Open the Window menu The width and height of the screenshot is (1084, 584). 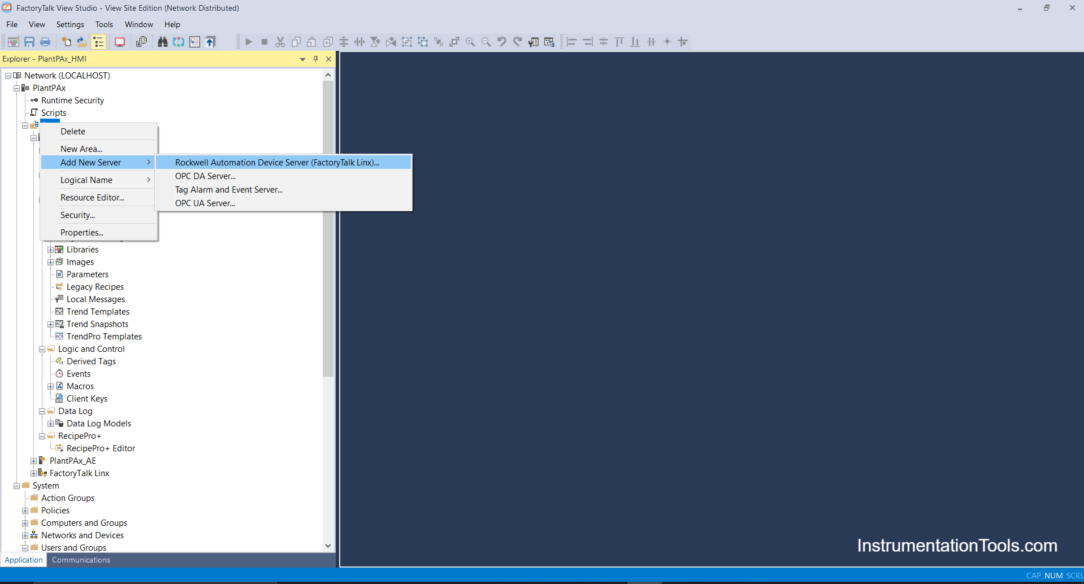[x=139, y=24]
